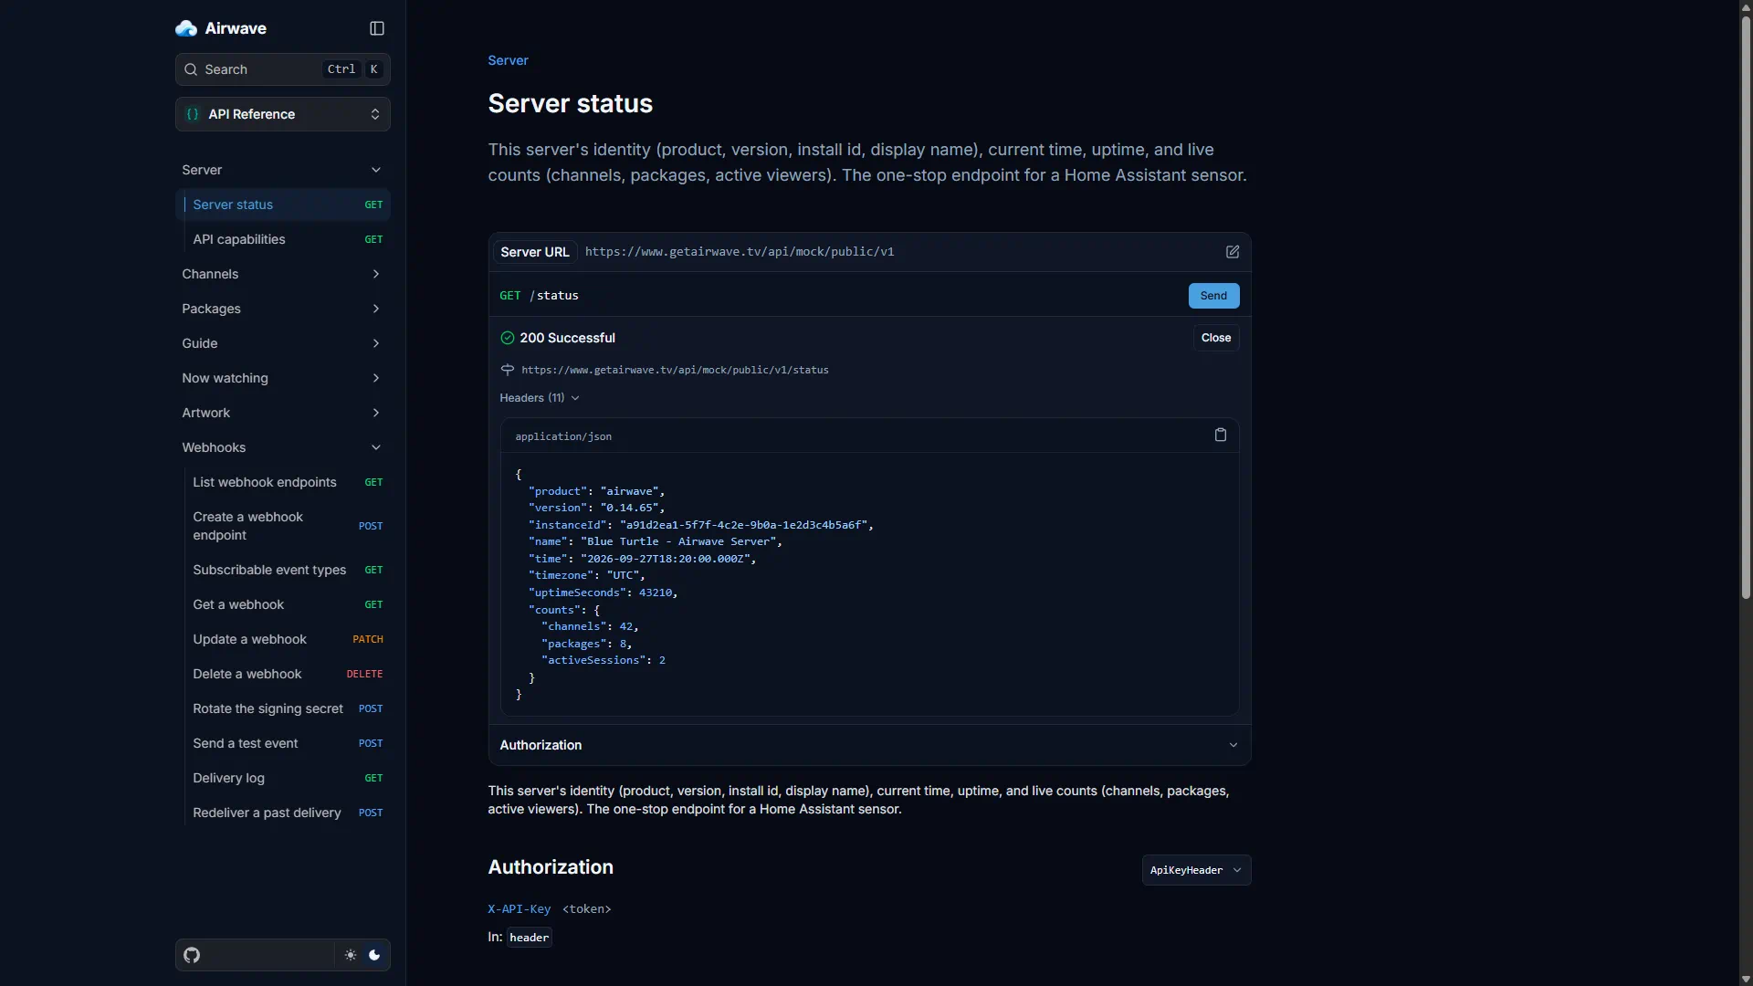The image size is (1753, 986).
Task: Switch to dark theme with moon icon
Action: (374, 955)
